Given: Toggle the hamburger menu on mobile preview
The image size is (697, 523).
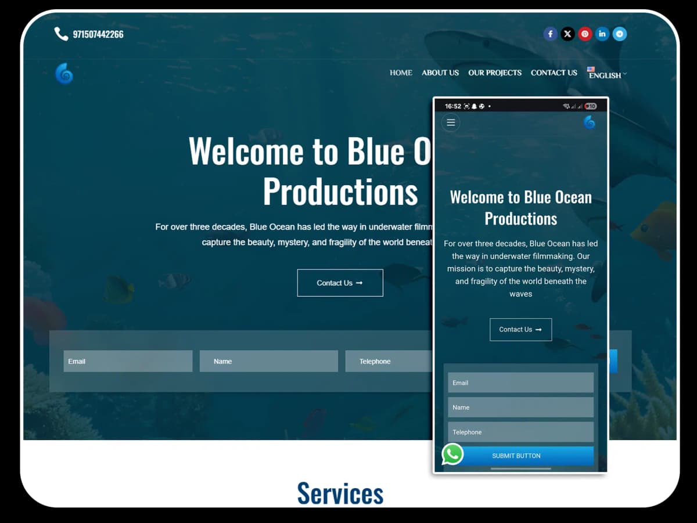Looking at the screenshot, I should pos(451,122).
